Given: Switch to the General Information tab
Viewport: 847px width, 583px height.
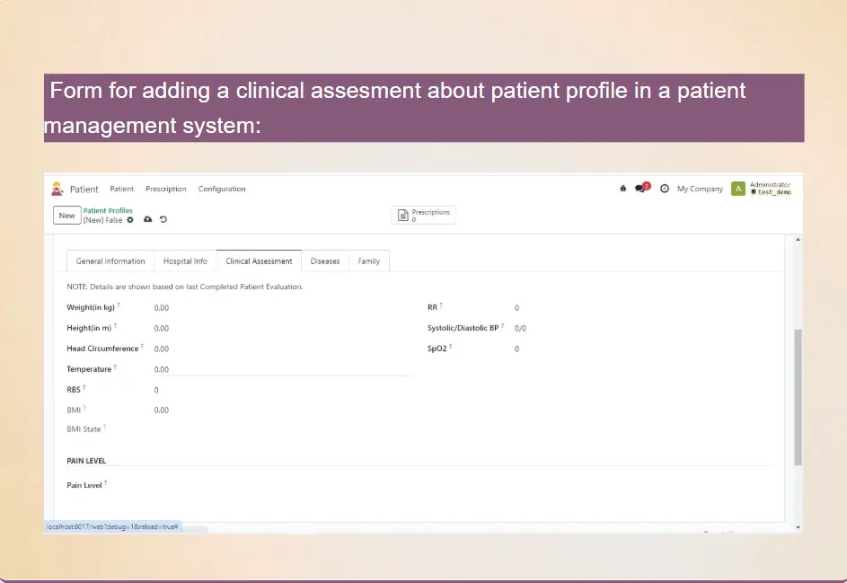Looking at the screenshot, I should (110, 261).
